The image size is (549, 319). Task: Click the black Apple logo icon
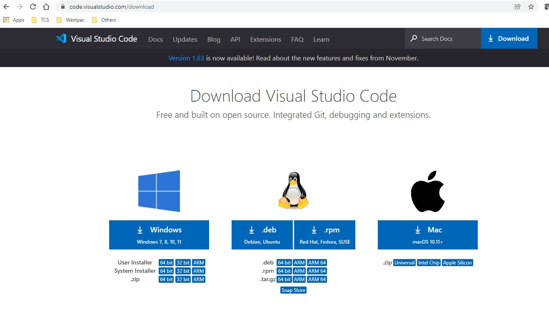[x=428, y=191]
